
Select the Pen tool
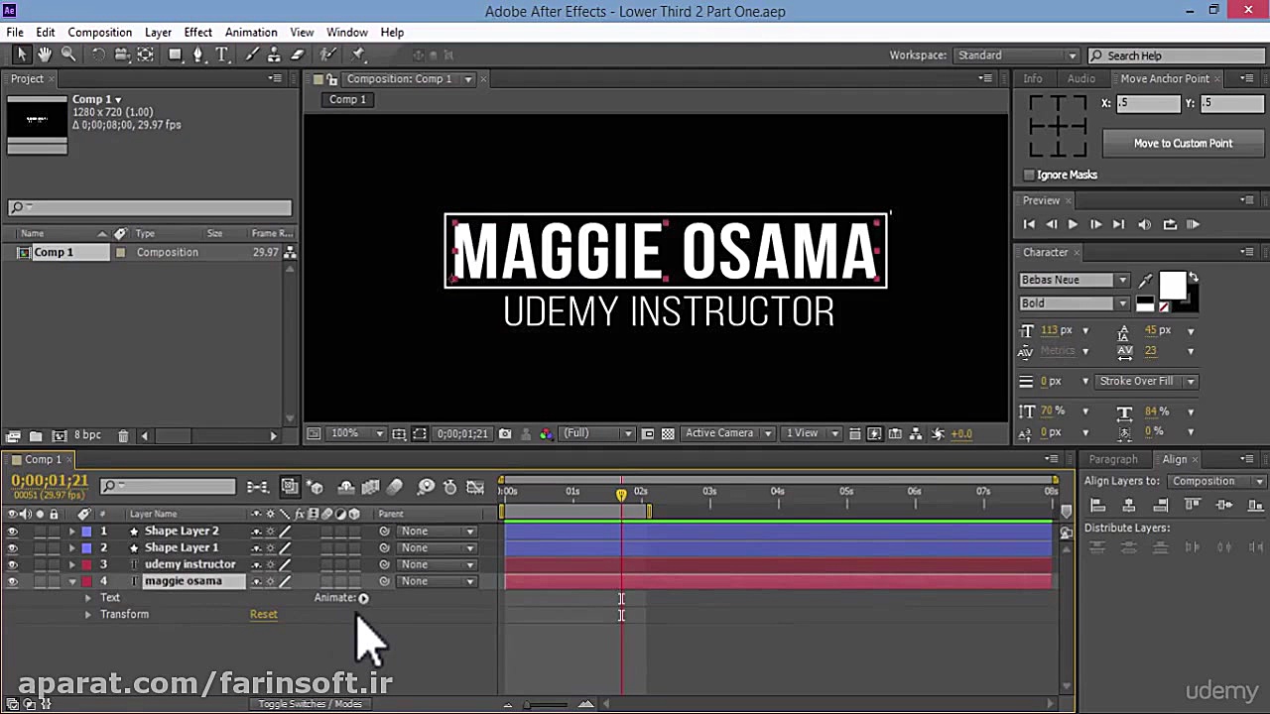coord(198,55)
